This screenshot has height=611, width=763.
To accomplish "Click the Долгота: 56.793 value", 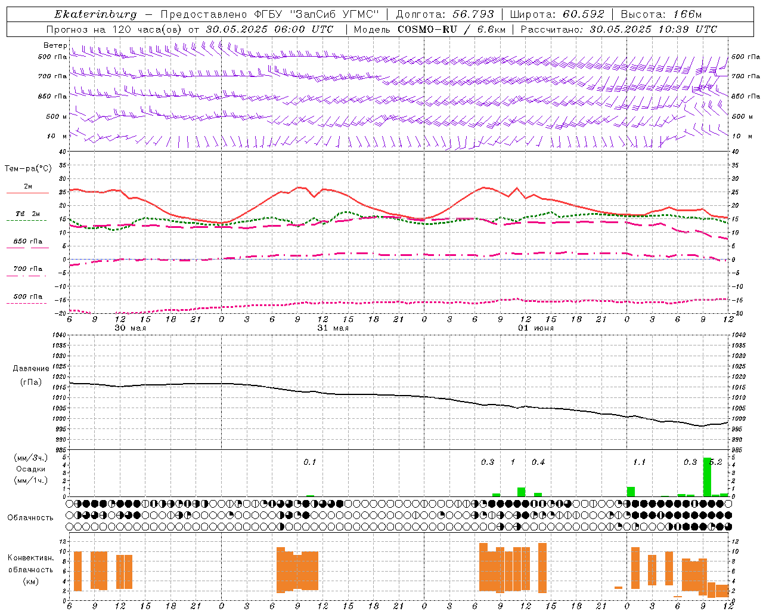I will (x=444, y=14).
